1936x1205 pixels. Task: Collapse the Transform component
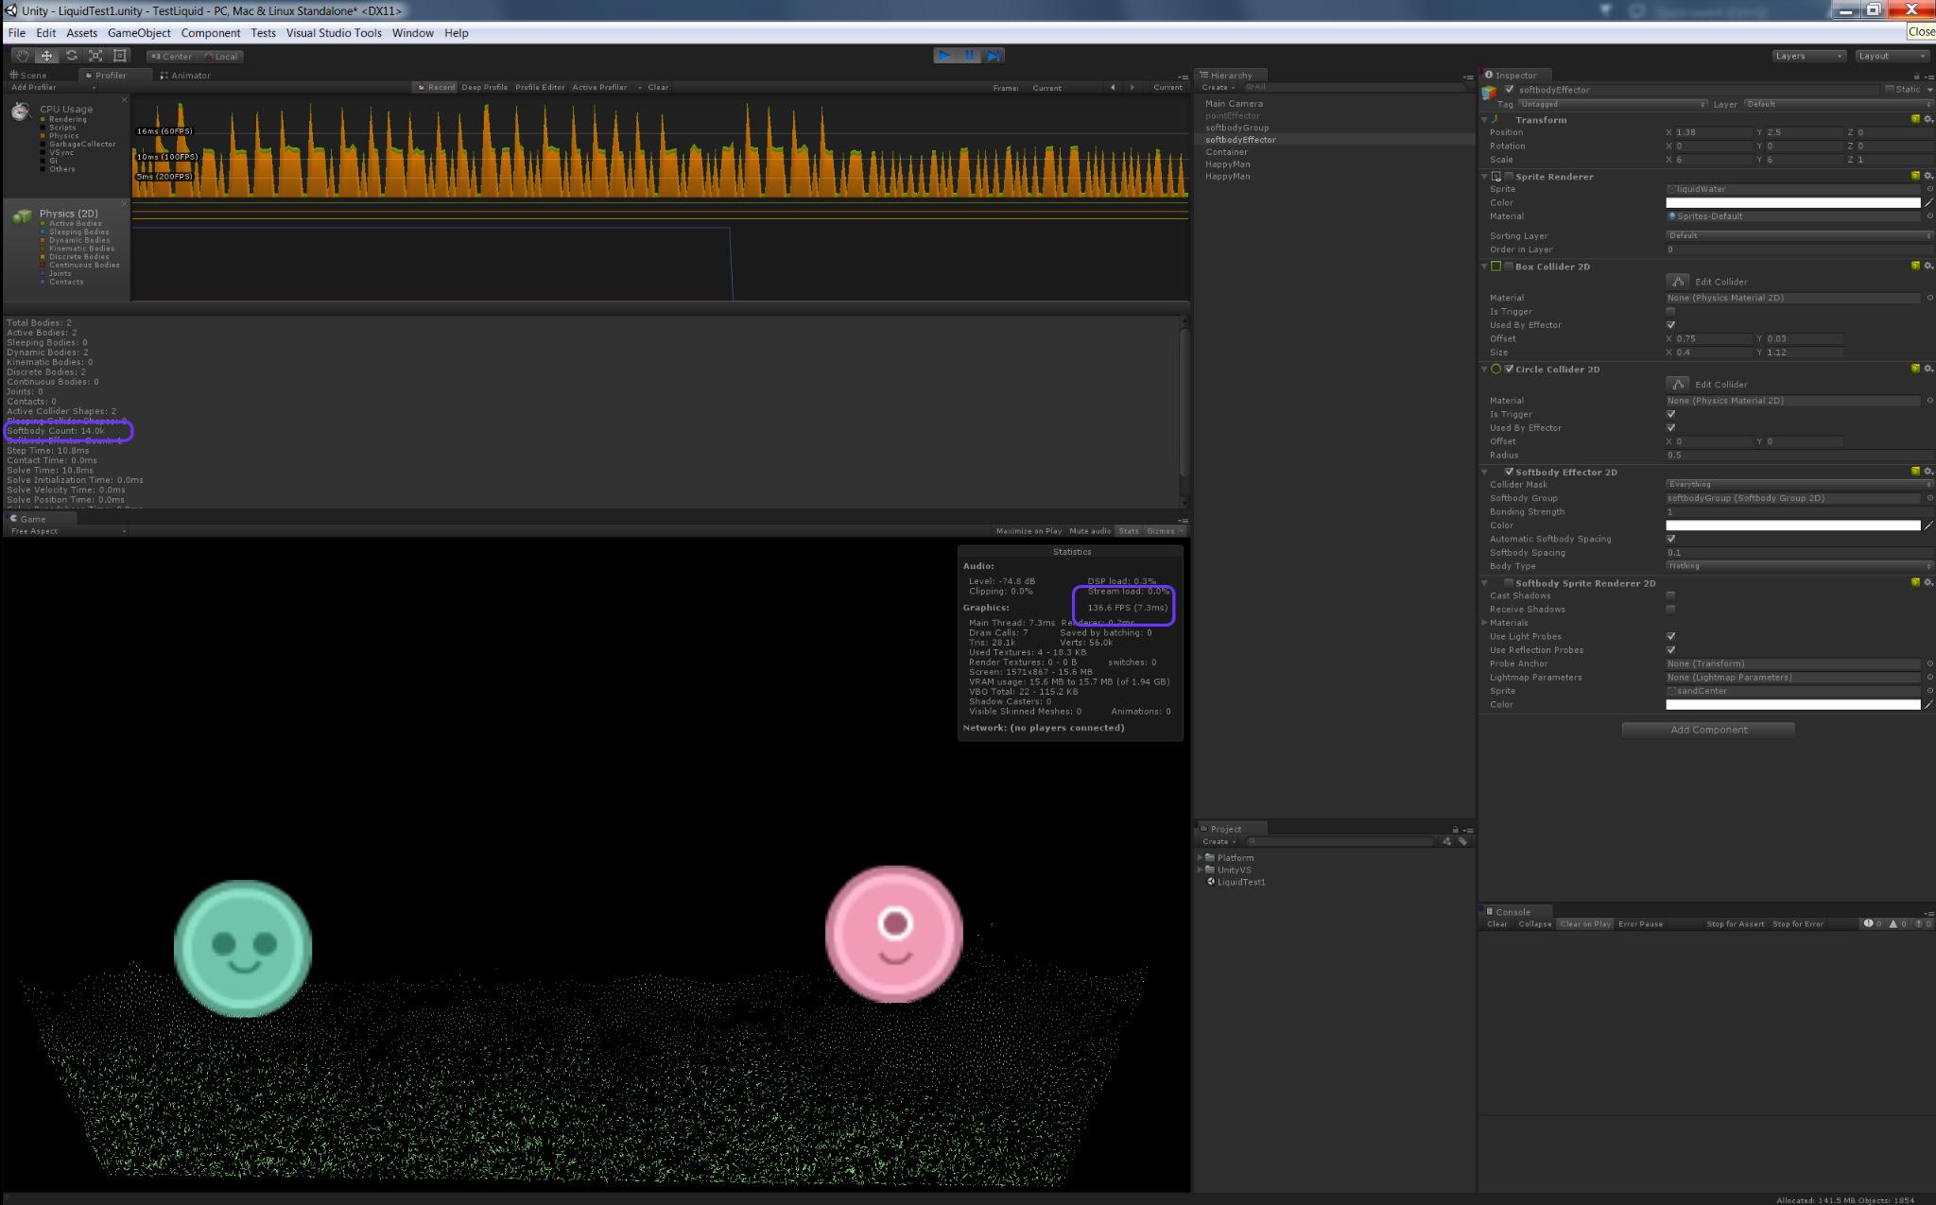point(1486,119)
